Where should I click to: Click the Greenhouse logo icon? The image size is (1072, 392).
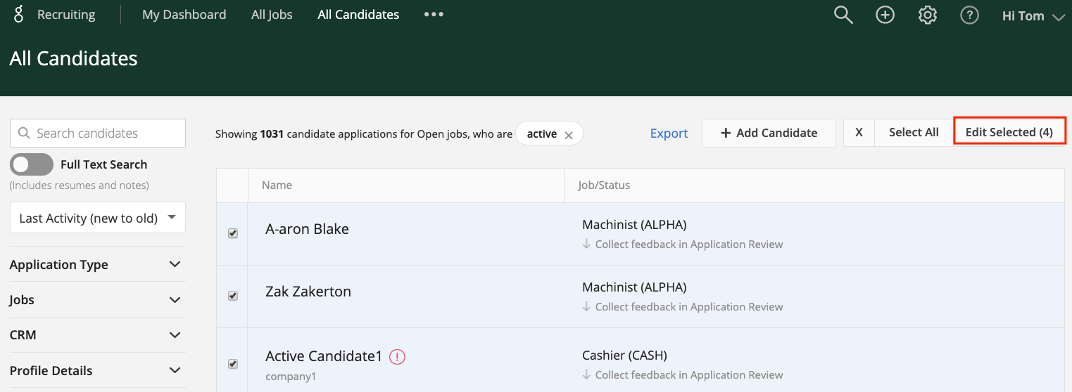(18, 14)
